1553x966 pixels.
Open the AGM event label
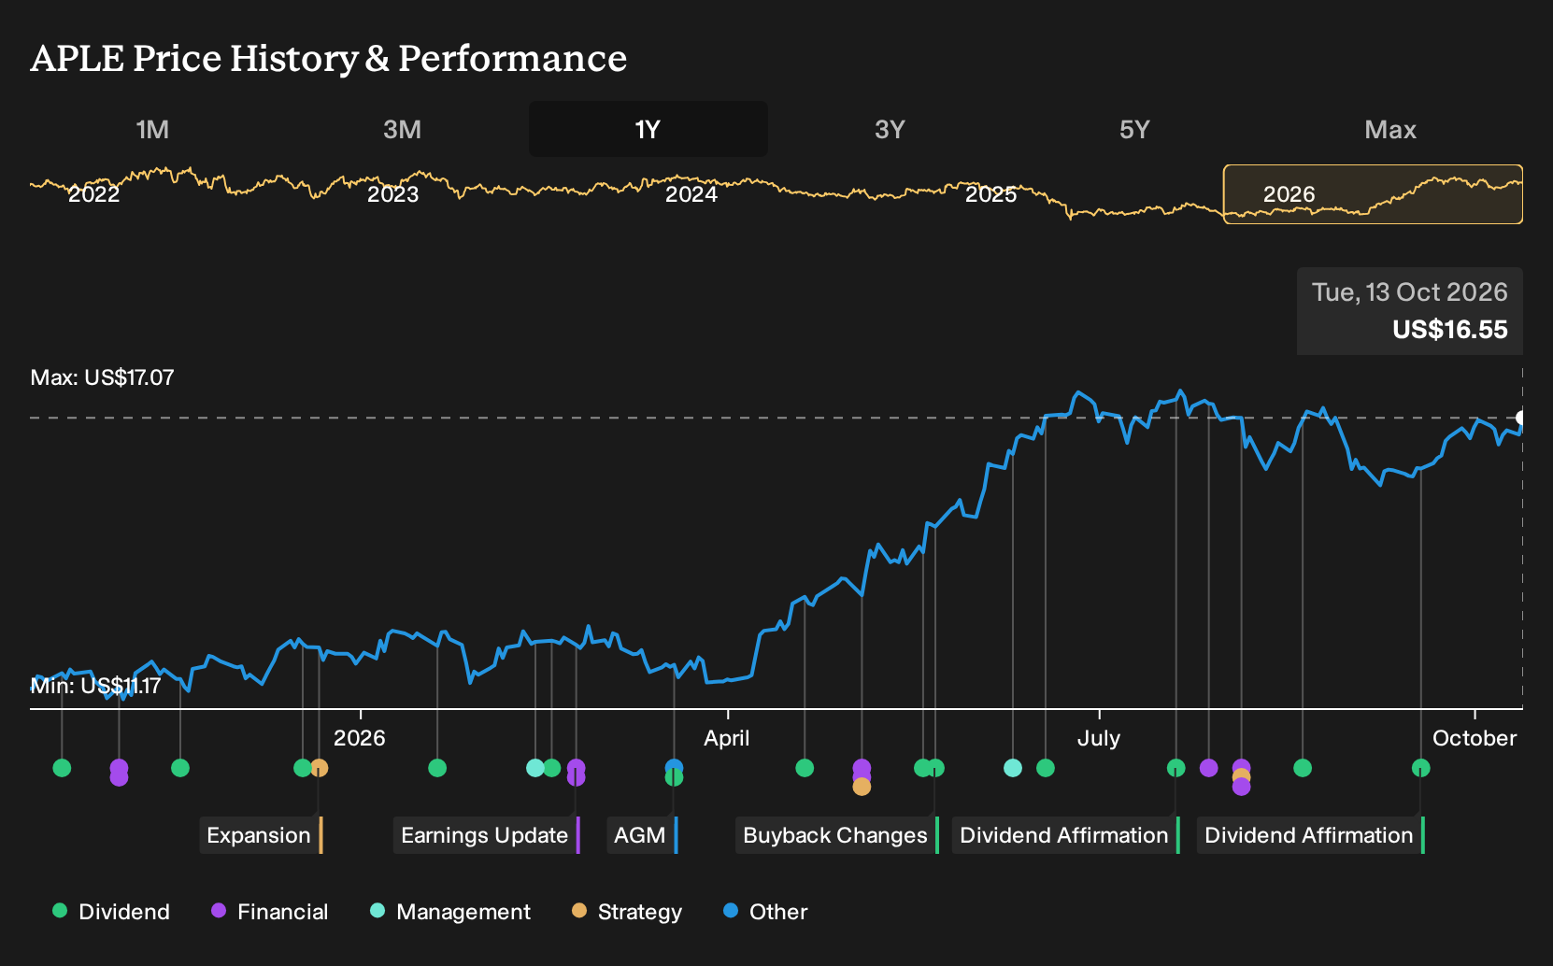pyautogui.click(x=642, y=835)
